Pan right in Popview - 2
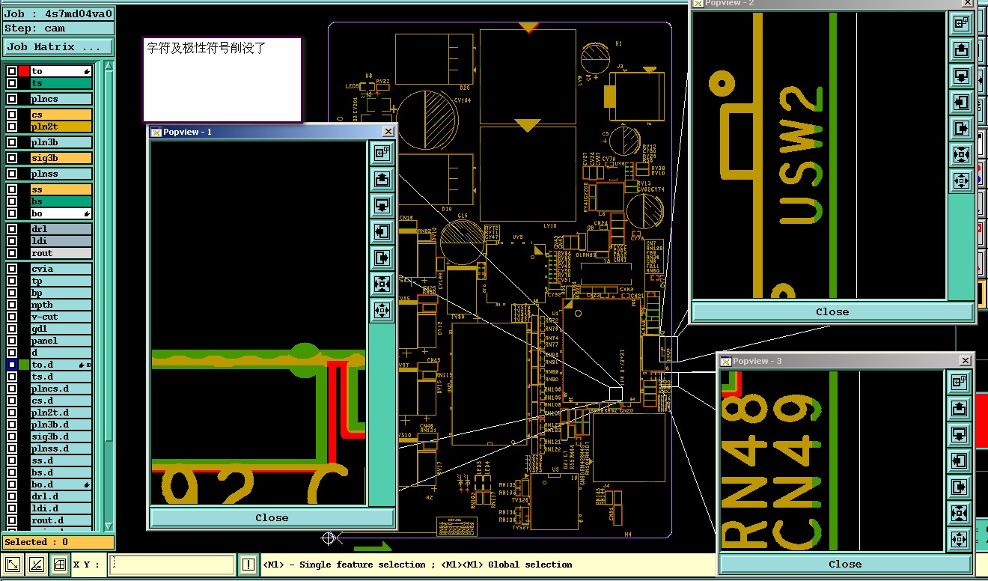Viewport: 988px width, 581px height. pos(961,129)
